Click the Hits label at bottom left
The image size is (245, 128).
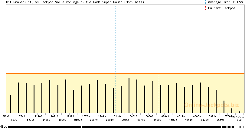coord(4,126)
